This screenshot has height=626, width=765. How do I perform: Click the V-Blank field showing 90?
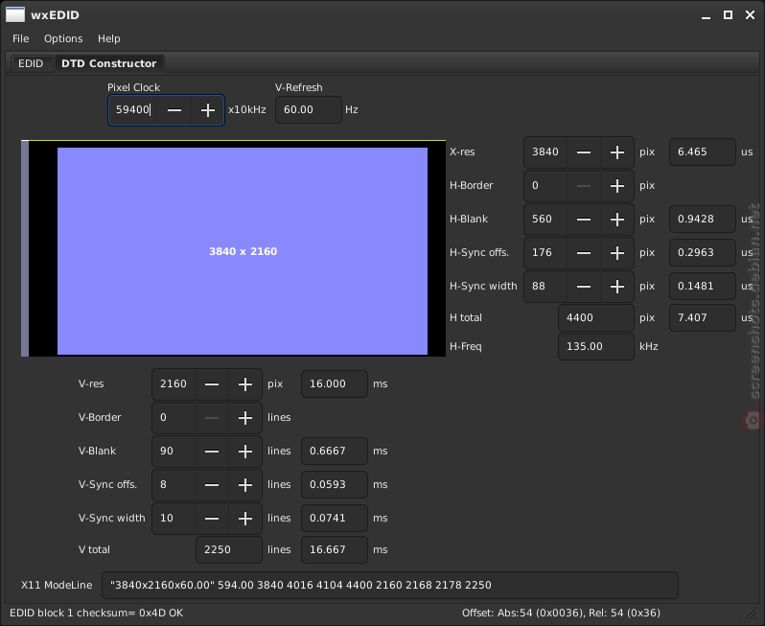(x=174, y=452)
